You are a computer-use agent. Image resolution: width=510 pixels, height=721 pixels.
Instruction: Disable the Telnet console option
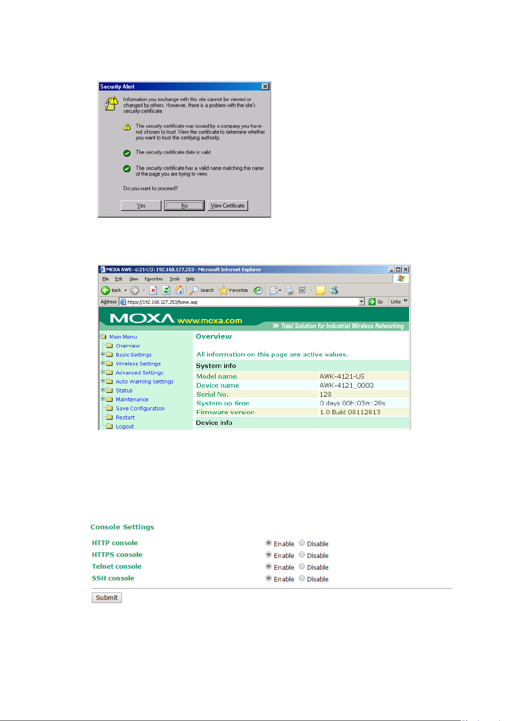coord(302,567)
